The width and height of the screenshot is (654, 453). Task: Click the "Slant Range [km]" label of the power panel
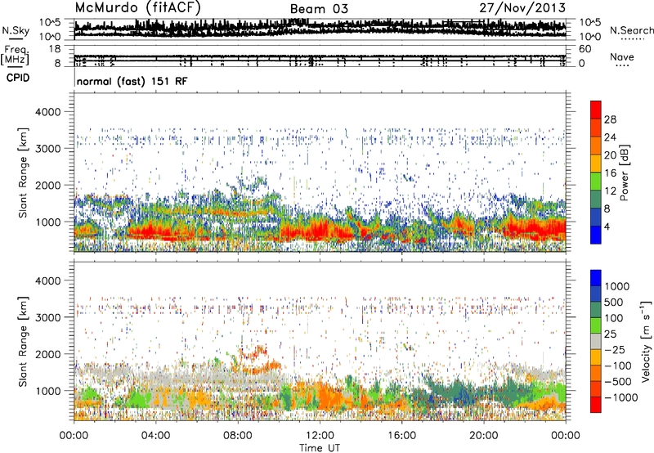pyautogui.click(x=23, y=173)
